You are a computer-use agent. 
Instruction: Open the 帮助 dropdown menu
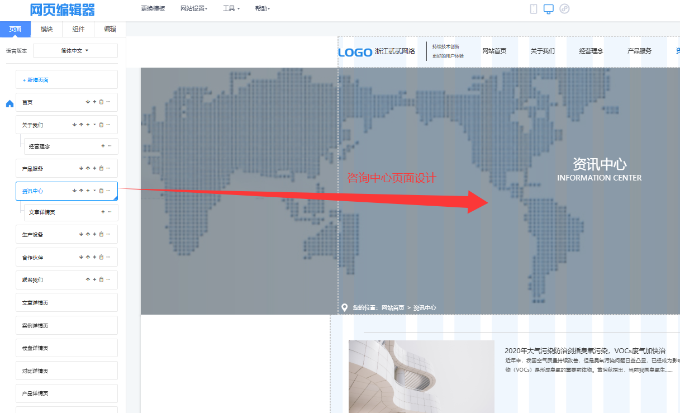click(262, 8)
